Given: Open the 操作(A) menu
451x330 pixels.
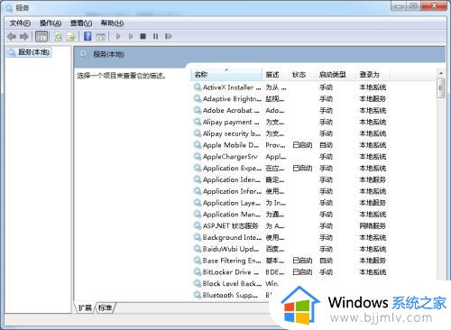Looking at the screenshot, I should tap(51, 23).
